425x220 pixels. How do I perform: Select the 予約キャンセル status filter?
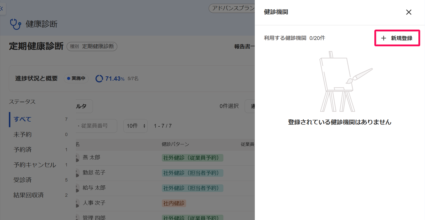tap(41, 165)
